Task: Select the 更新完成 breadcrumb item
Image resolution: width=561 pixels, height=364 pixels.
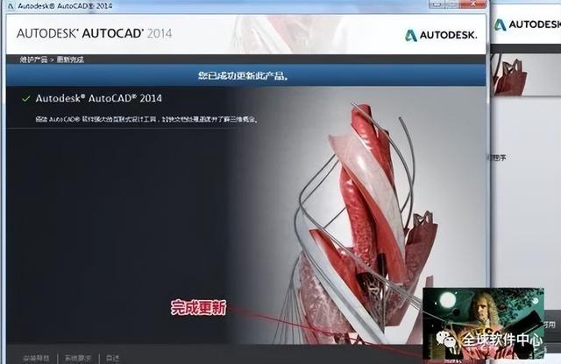Action: coord(70,59)
